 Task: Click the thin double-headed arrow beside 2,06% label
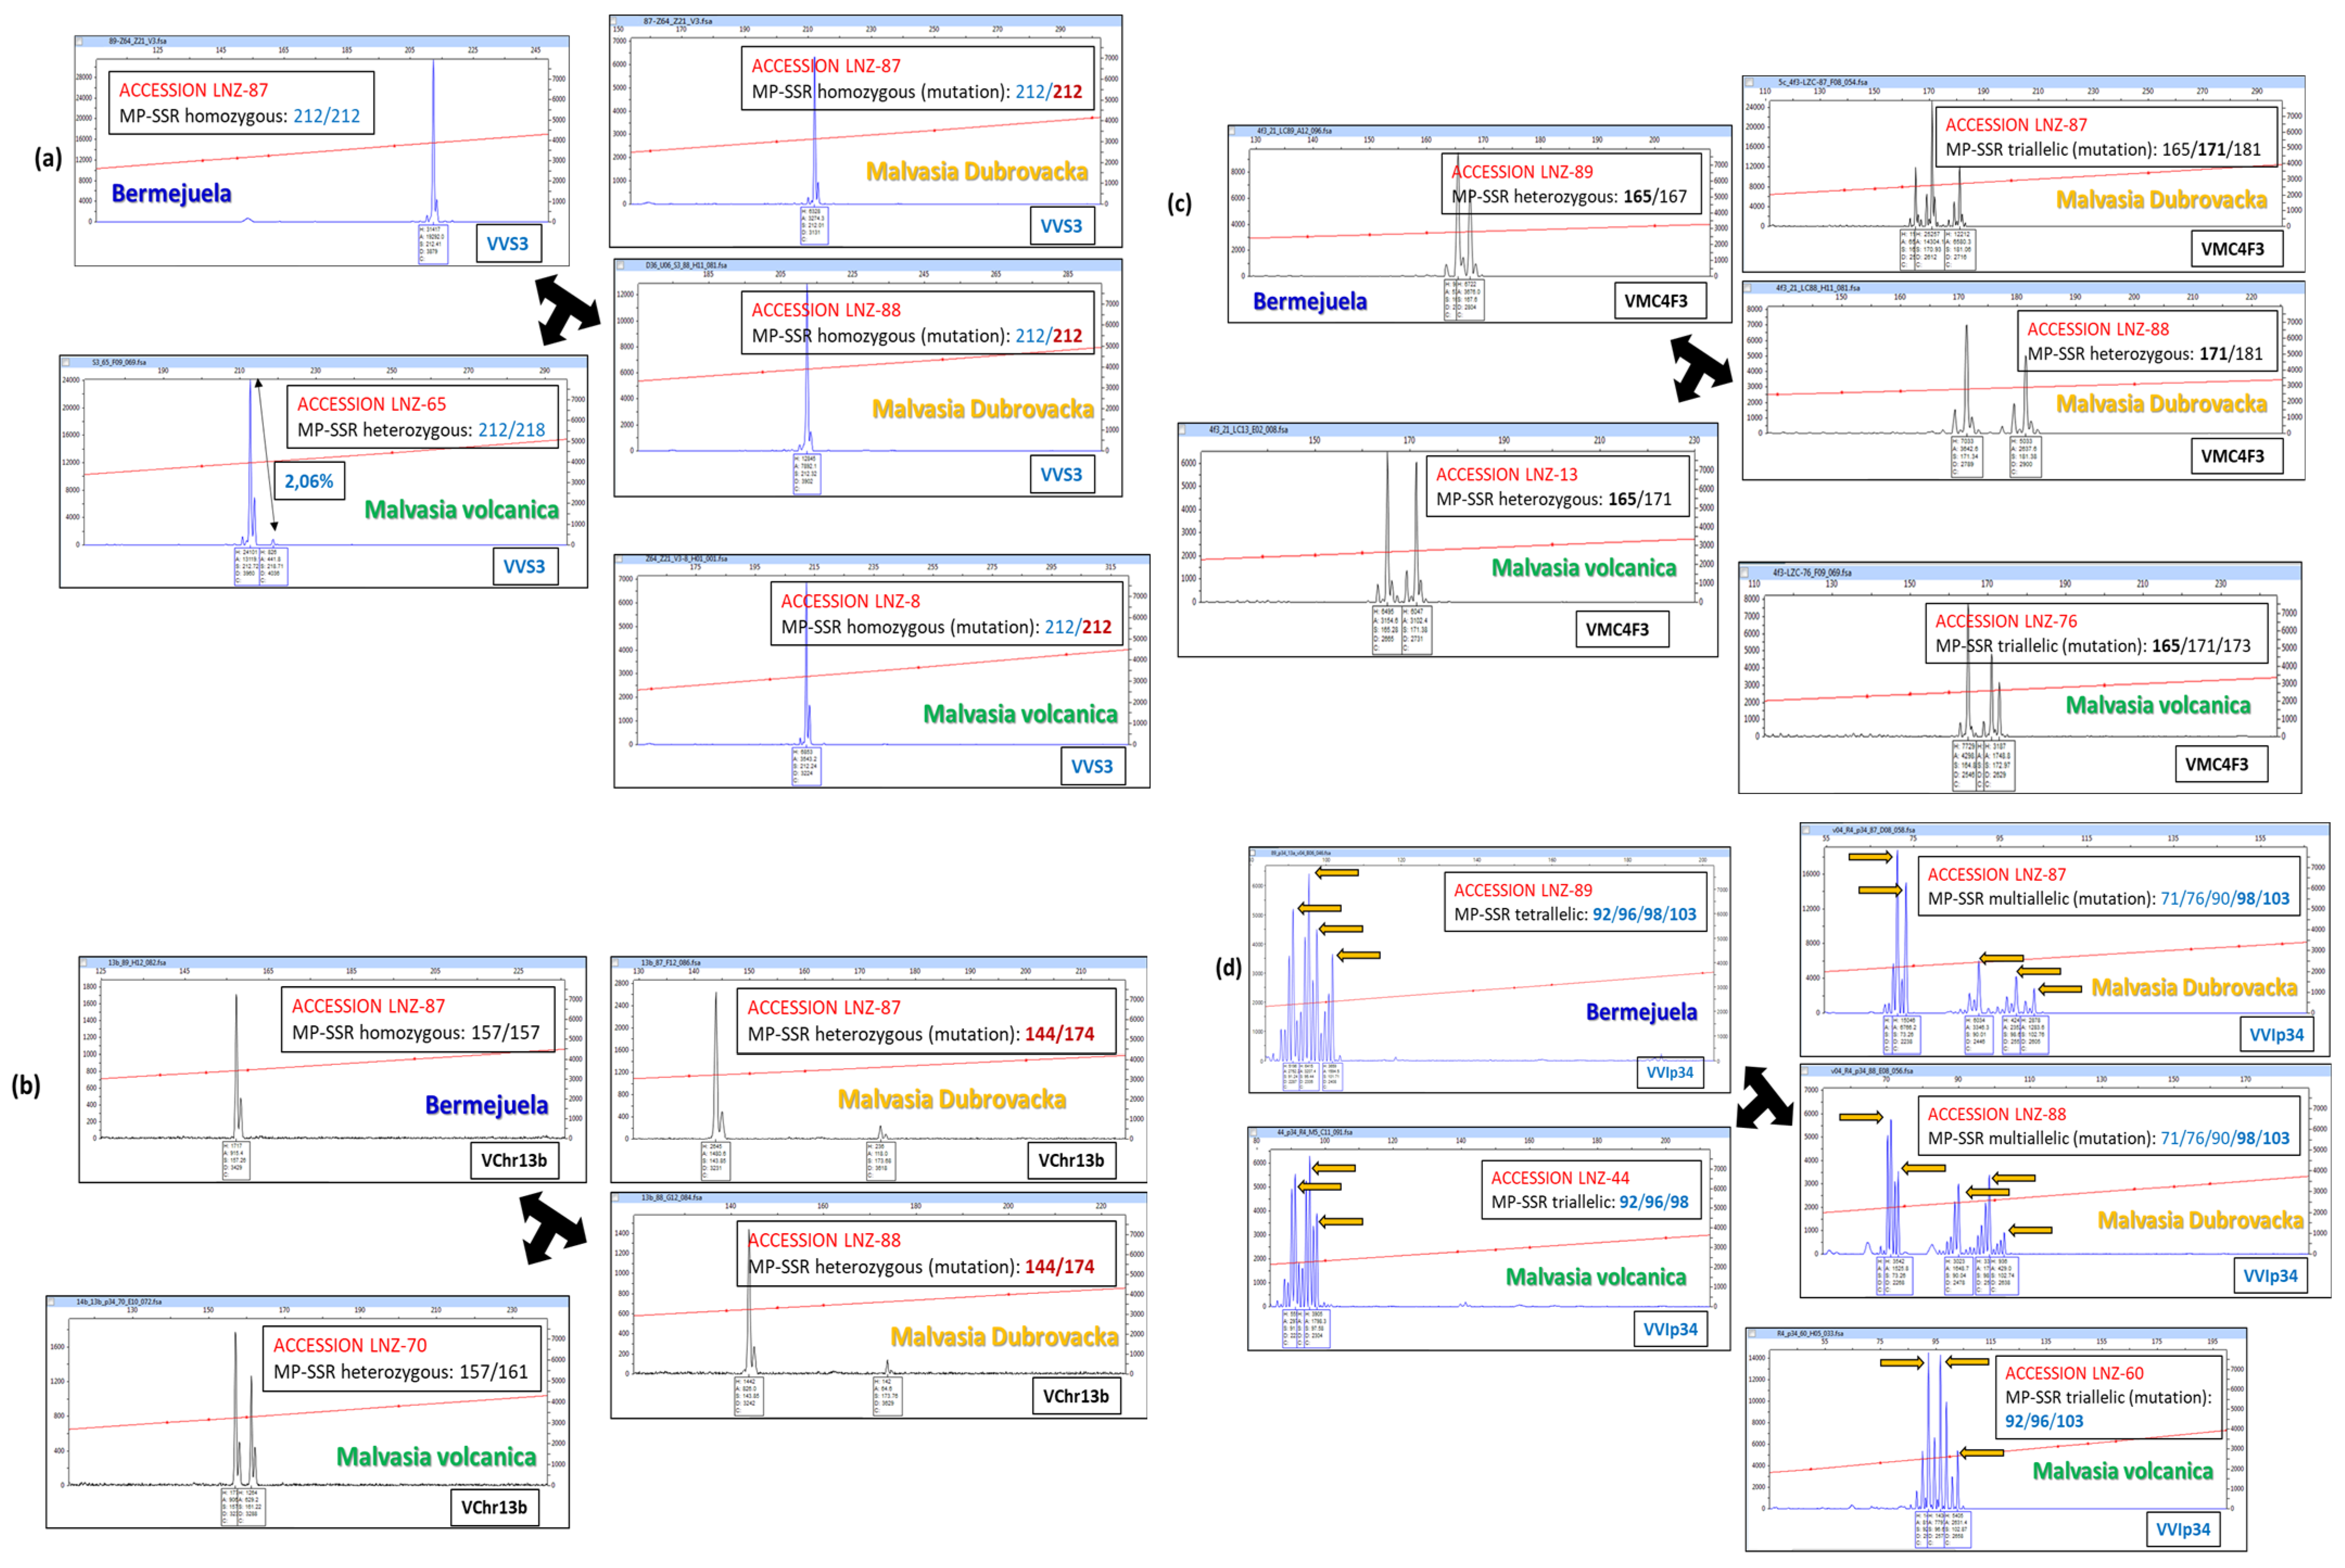tap(266, 455)
